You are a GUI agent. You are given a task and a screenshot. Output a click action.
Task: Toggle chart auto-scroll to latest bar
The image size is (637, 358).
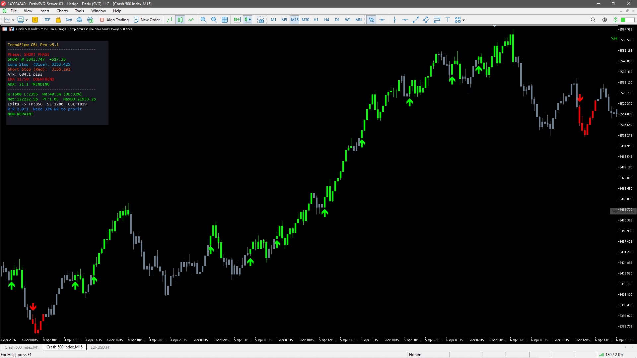pos(237,20)
